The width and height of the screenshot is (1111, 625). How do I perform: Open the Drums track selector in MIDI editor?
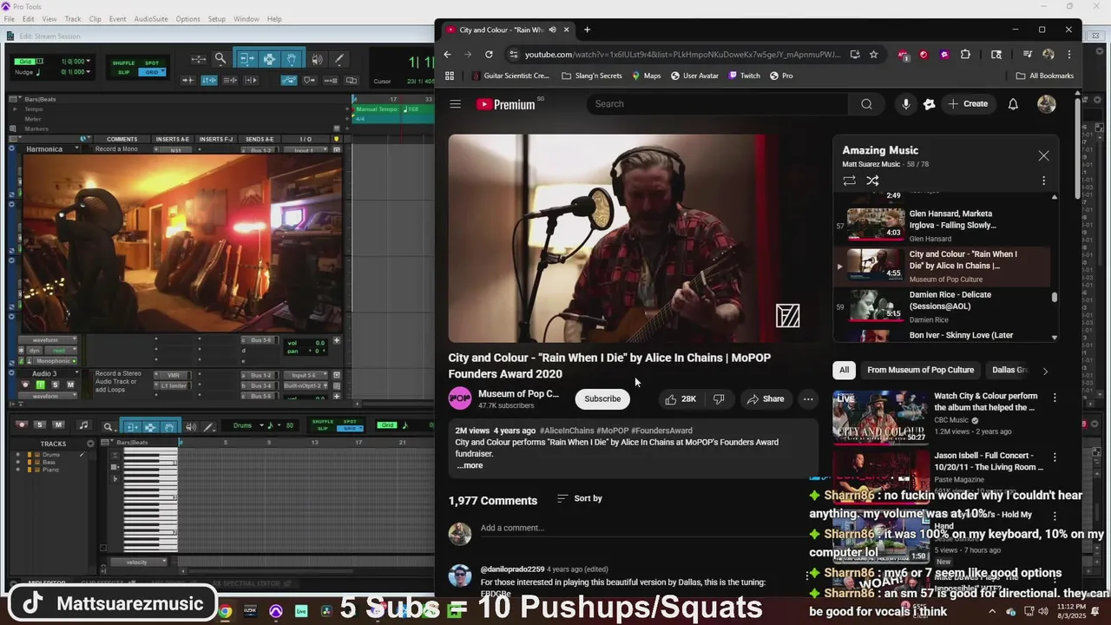click(x=247, y=425)
